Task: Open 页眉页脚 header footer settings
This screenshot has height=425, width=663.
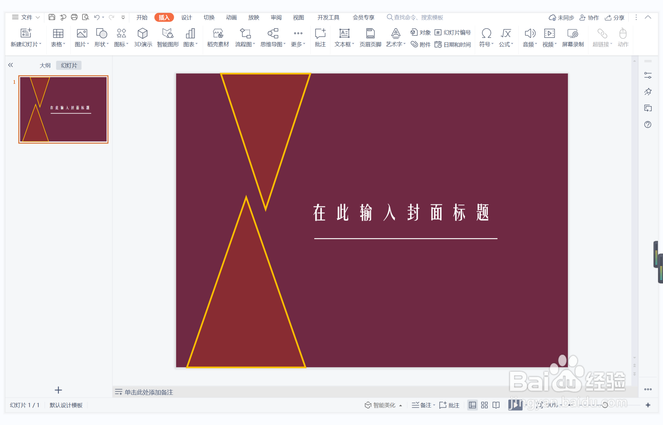Action: click(370, 38)
